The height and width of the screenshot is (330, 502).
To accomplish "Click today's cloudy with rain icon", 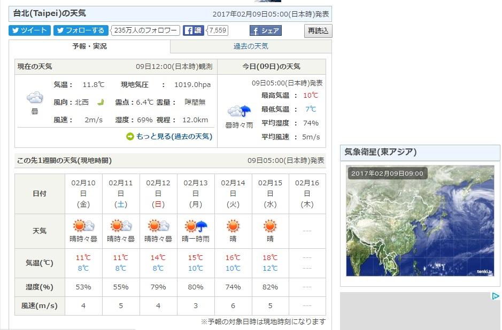I will 239,111.
